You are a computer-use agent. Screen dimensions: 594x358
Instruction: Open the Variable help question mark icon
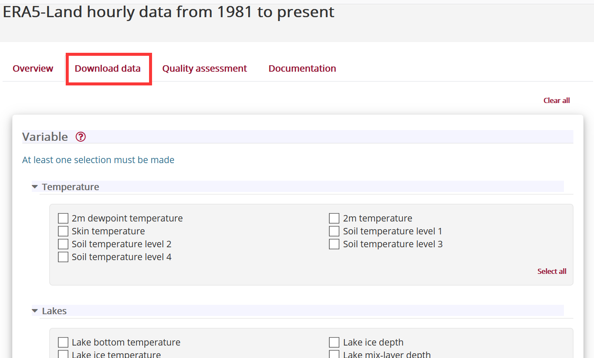click(x=81, y=137)
